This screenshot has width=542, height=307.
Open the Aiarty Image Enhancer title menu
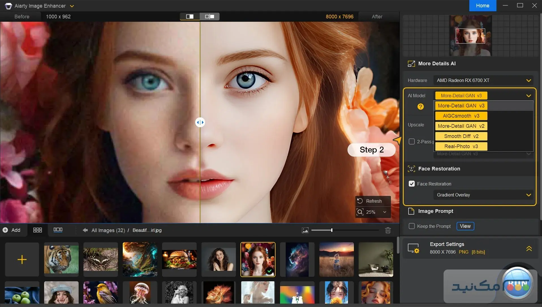click(72, 6)
